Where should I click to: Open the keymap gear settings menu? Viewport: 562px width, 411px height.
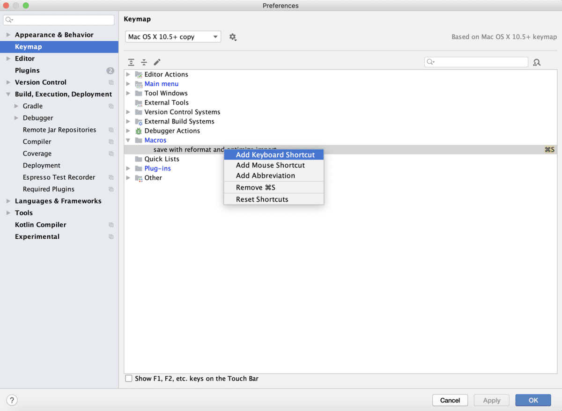coord(233,37)
